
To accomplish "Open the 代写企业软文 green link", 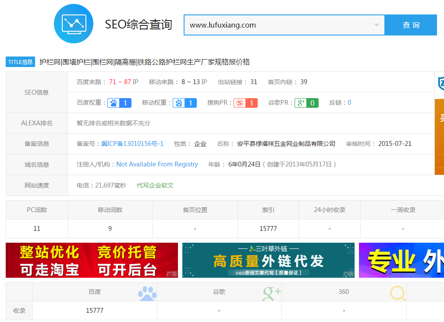I will click(155, 185).
